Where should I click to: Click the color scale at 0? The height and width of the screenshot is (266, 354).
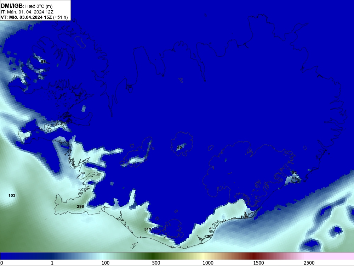tap(1, 263)
